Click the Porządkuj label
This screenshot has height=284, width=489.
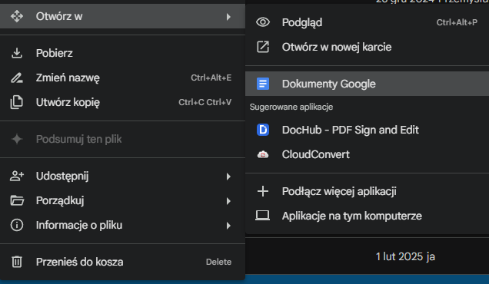coord(60,201)
